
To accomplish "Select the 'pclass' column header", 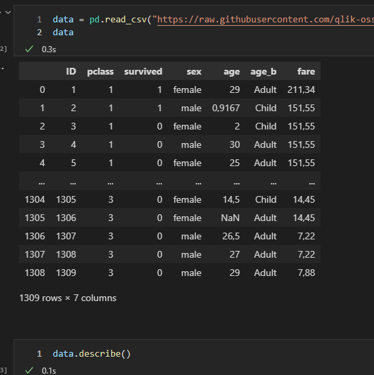I will (100, 72).
